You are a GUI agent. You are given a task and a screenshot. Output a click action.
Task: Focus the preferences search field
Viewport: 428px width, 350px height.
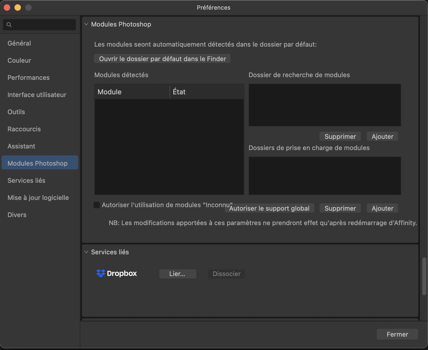point(43,25)
